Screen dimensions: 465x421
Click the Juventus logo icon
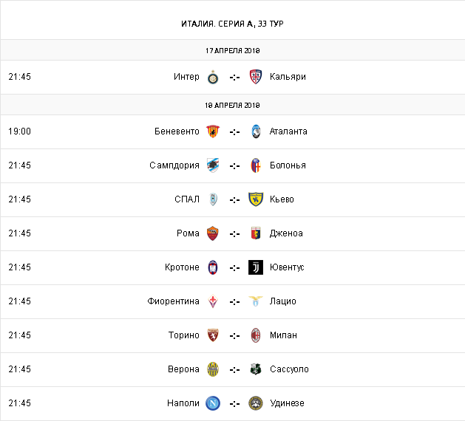pos(256,267)
